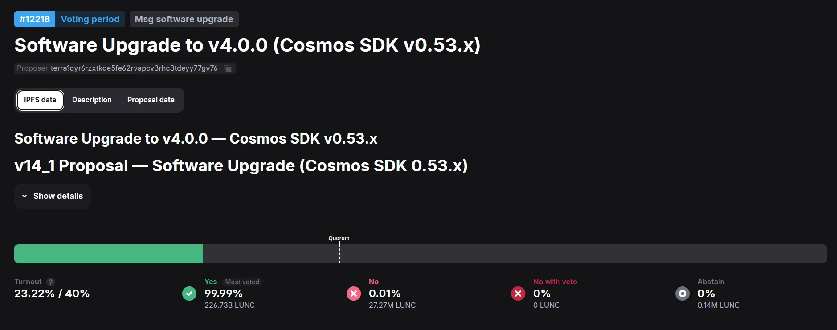
Task: Click the red No with veto icon
Action: 518,294
